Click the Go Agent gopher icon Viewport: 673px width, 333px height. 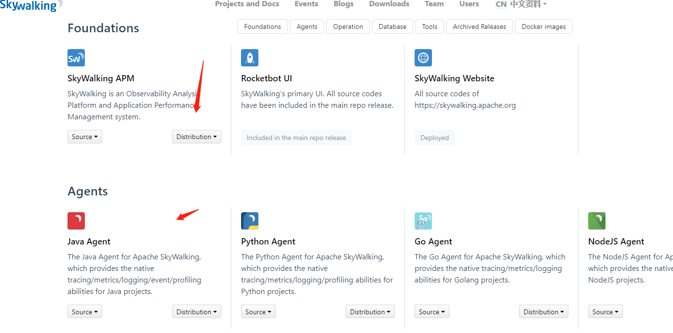coord(423,221)
